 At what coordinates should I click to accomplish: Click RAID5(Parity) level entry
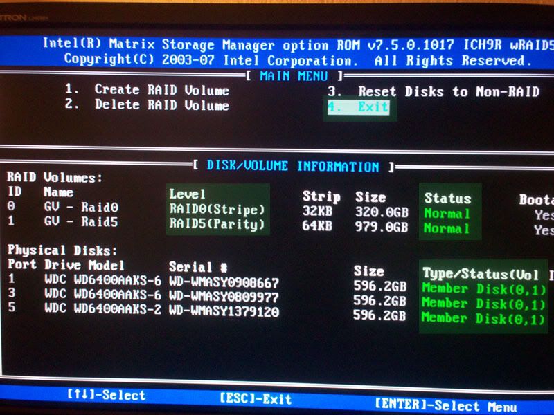(x=217, y=224)
